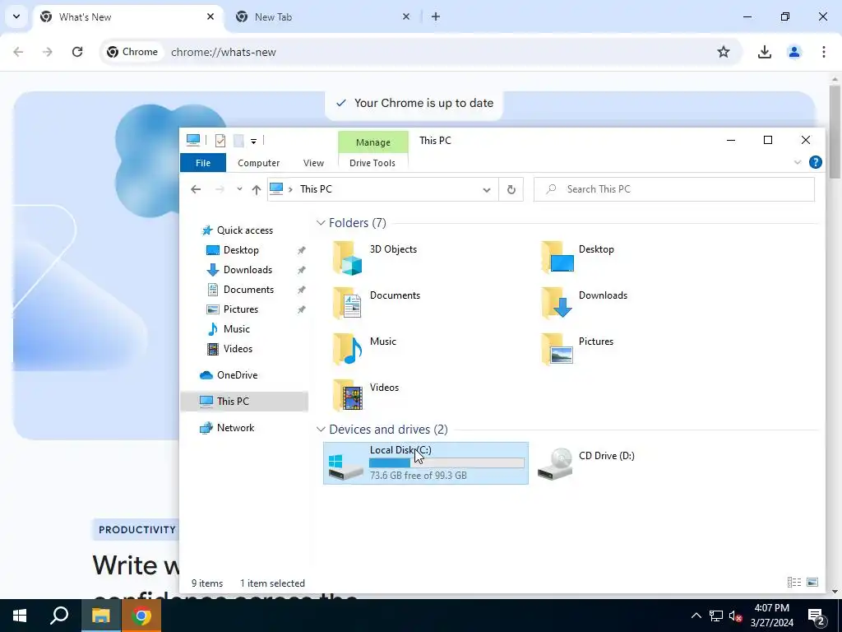
Task: Open 3D Objects folder icon
Action: [x=347, y=258]
